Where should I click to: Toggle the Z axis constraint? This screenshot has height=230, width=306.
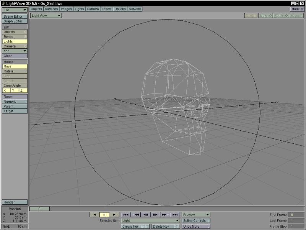click(23, 90)
